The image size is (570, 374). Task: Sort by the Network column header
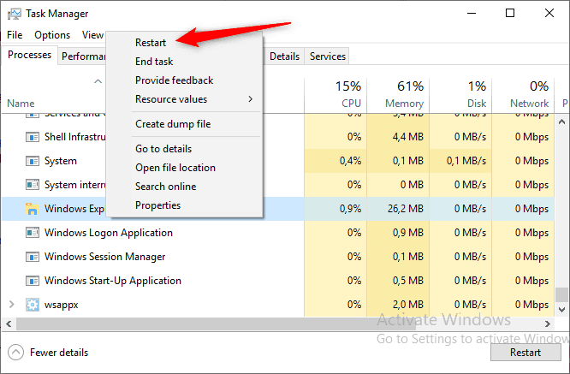click(523, 94)
